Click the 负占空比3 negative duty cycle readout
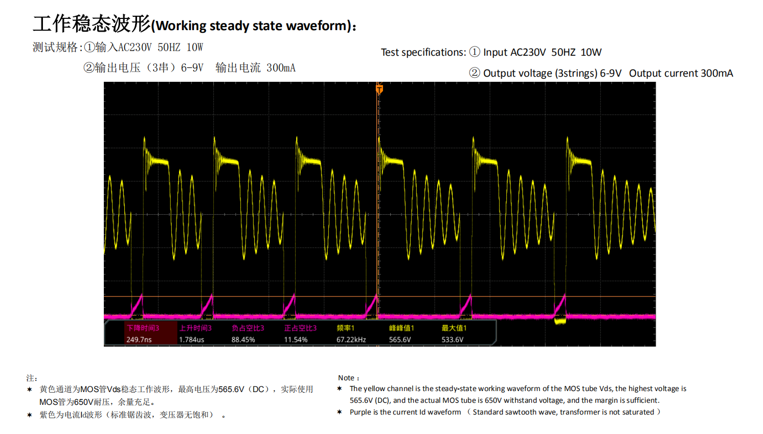 pyautogui.click(x=248, y=333)
